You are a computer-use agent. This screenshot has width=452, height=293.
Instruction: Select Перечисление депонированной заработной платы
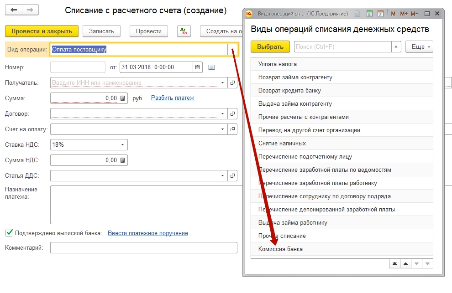342,210
